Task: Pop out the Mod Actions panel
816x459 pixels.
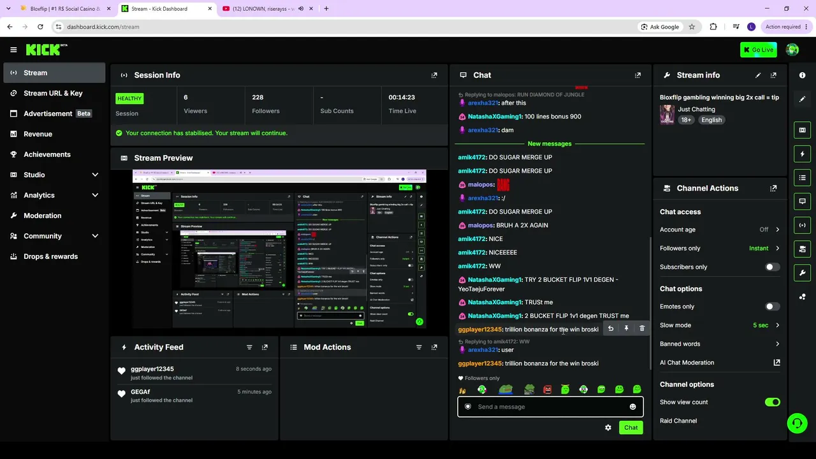Action: pos(434,347)
